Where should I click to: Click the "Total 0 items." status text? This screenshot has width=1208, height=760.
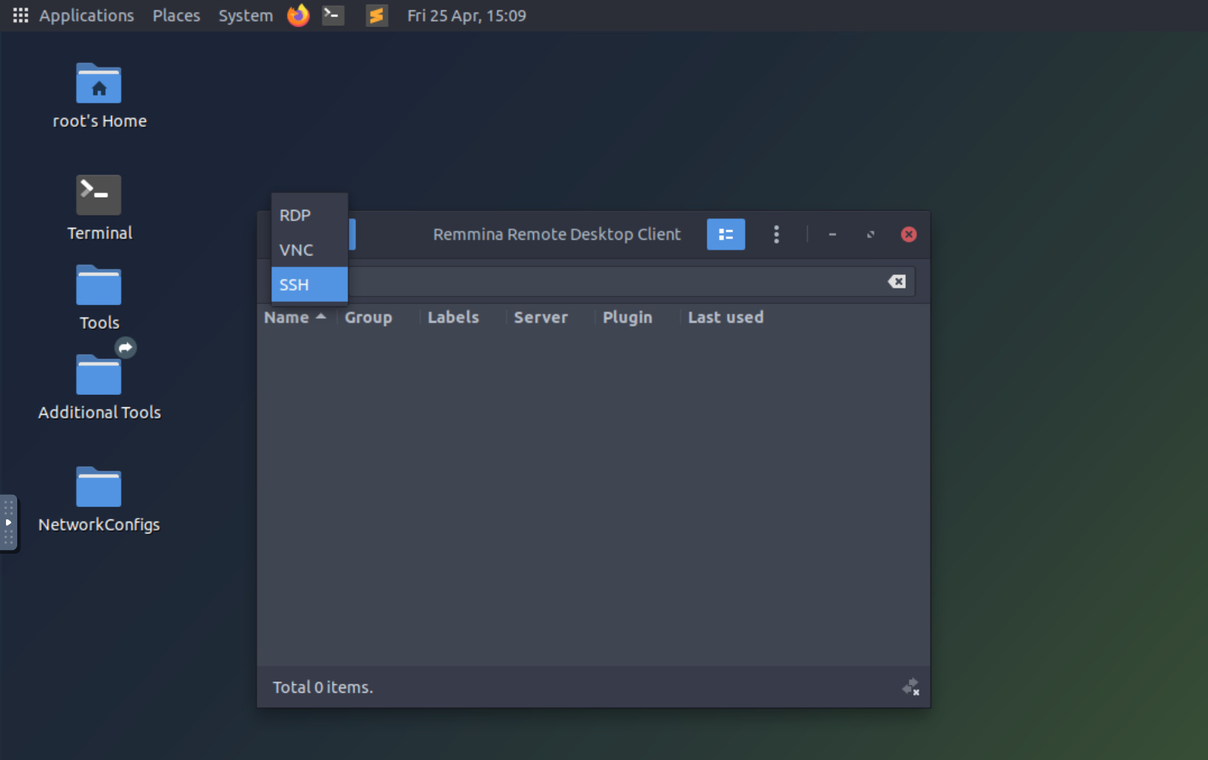pyautogui.click(x=322, y=688)
